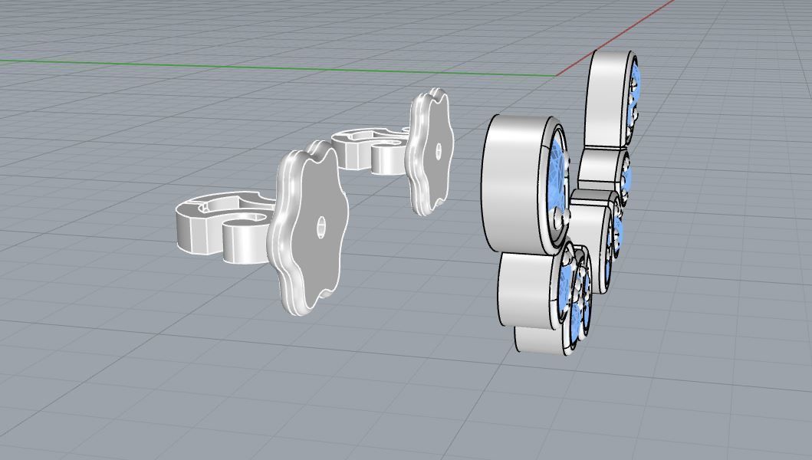Select the smaller rear flower-shaped knob
This screenshot has width=812, height=460.
click(x=430, y=151)
